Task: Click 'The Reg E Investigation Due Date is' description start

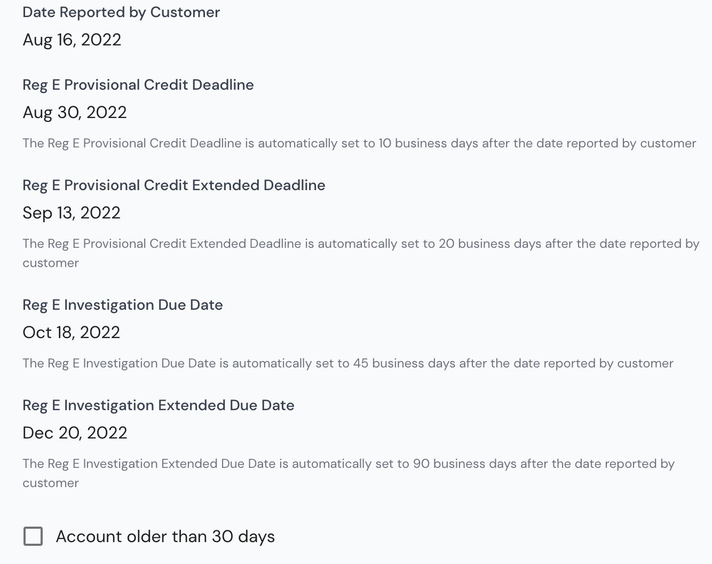Action: [x=125, y=363]
